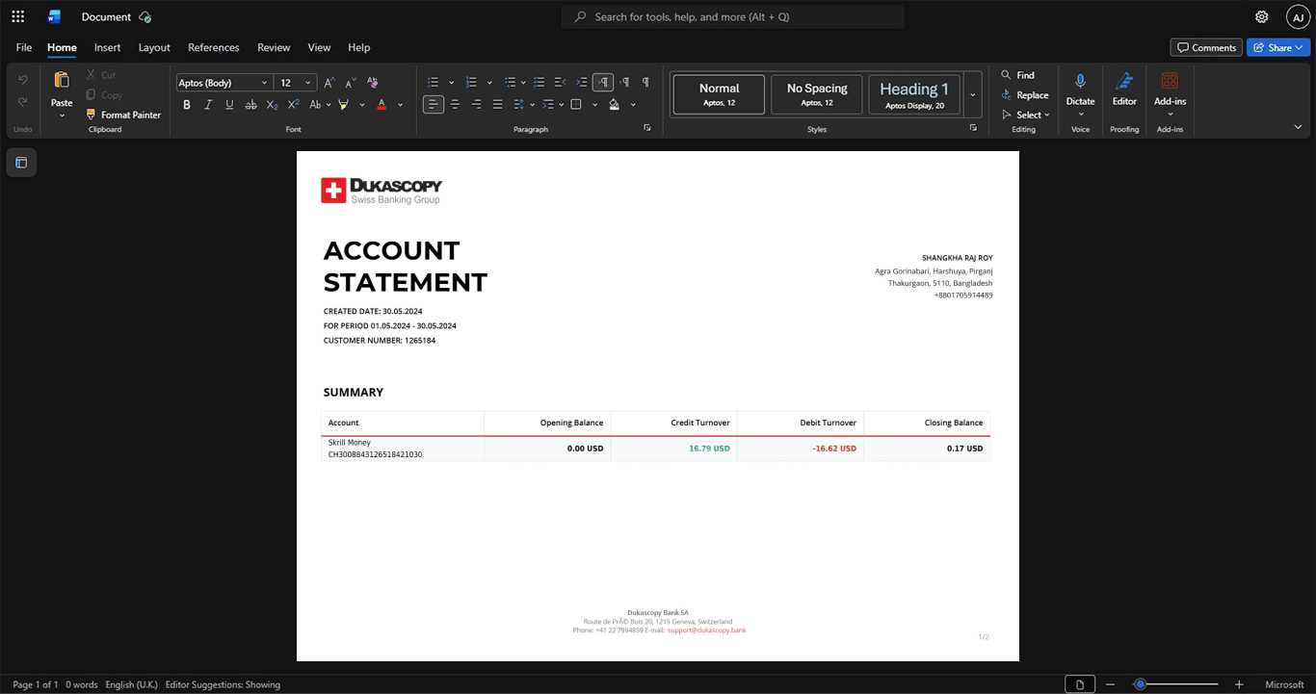Adjust the zoom slider handle
Viewport: 1316px width, 694px height.
1140,684
